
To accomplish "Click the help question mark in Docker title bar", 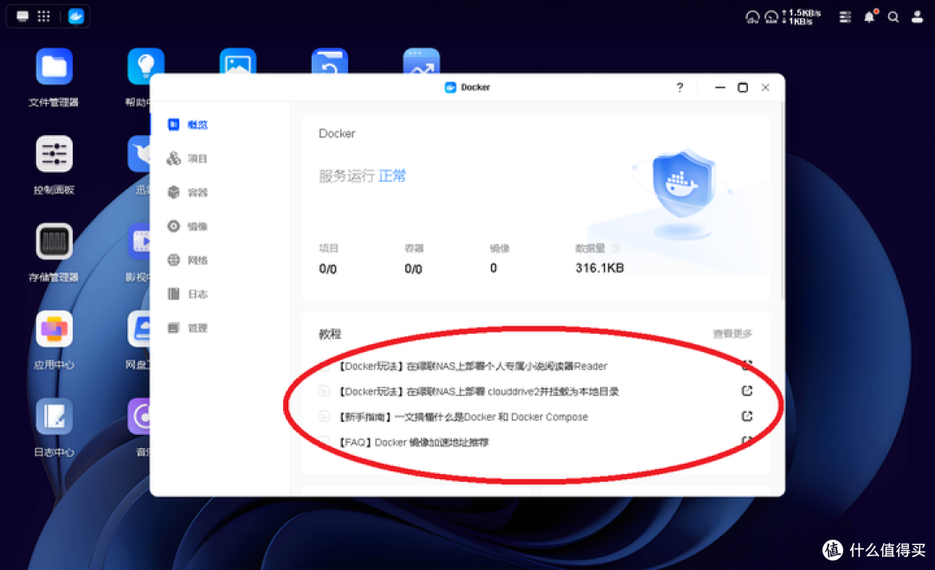I will (680, 87).
